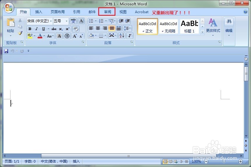The height and width of the screenshot is (167, 251).
Task: Open the font name dropdown
Action: (x=51, y=21)
